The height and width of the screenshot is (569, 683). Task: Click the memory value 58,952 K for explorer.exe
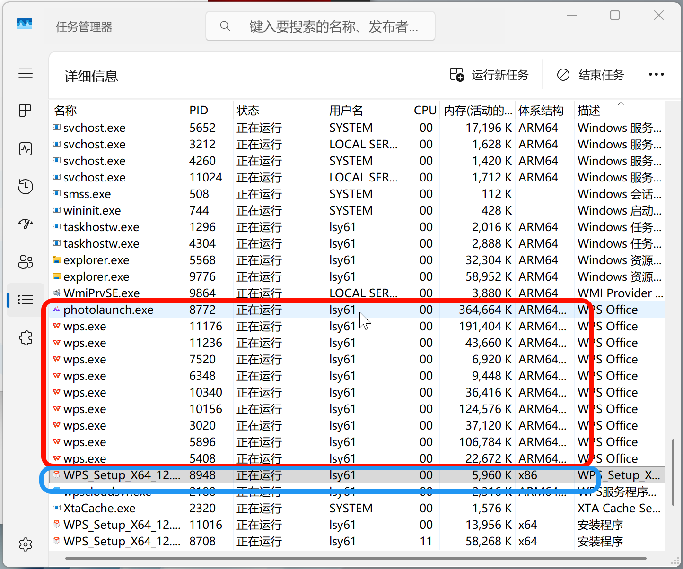tap(489, 276)
